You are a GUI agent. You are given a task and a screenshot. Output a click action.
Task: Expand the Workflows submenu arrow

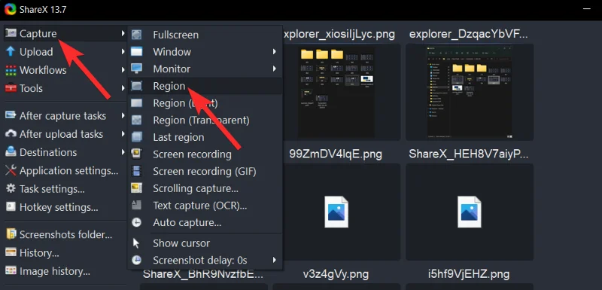point(123,70)
